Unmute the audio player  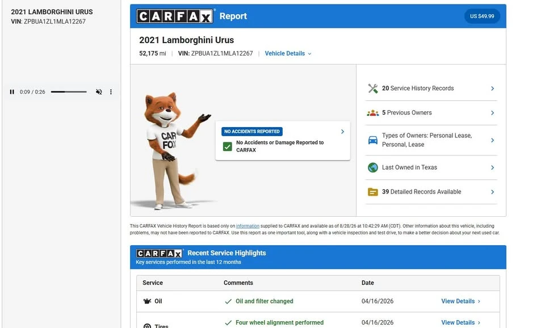(x=99, y=92)
